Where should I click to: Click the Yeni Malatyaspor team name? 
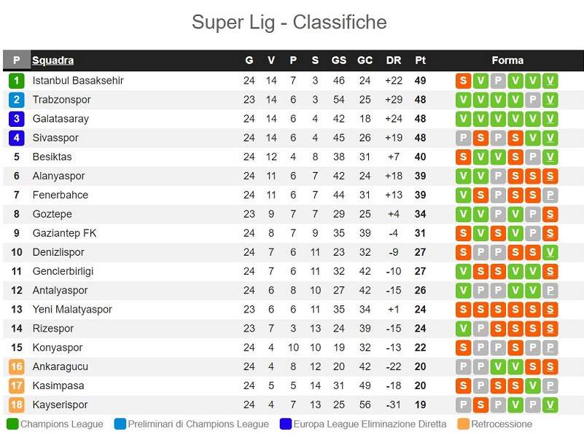(72, 309)
